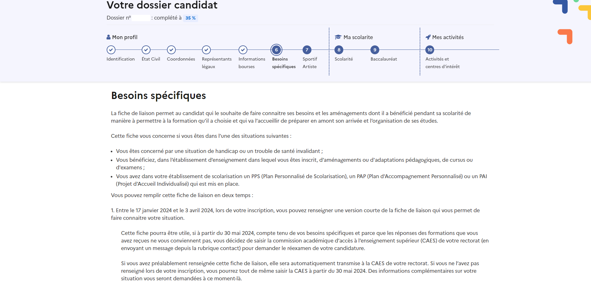Go to step 7 numbered circle
This screenshot has width=591, height=286.
pos(307,50)
